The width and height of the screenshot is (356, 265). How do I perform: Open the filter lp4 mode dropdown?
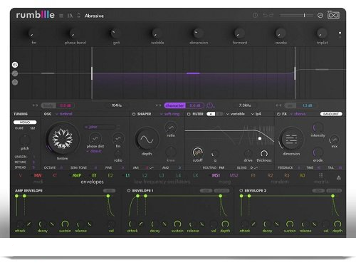(256, 114)
